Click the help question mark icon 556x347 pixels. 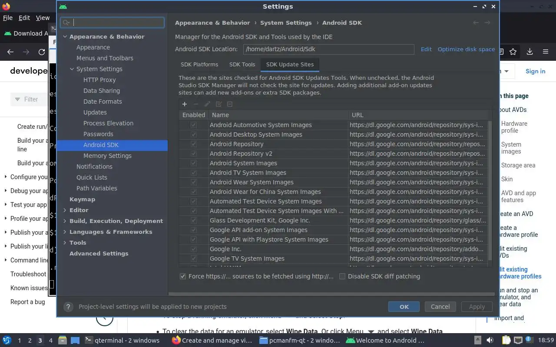[x=68, y=307]
